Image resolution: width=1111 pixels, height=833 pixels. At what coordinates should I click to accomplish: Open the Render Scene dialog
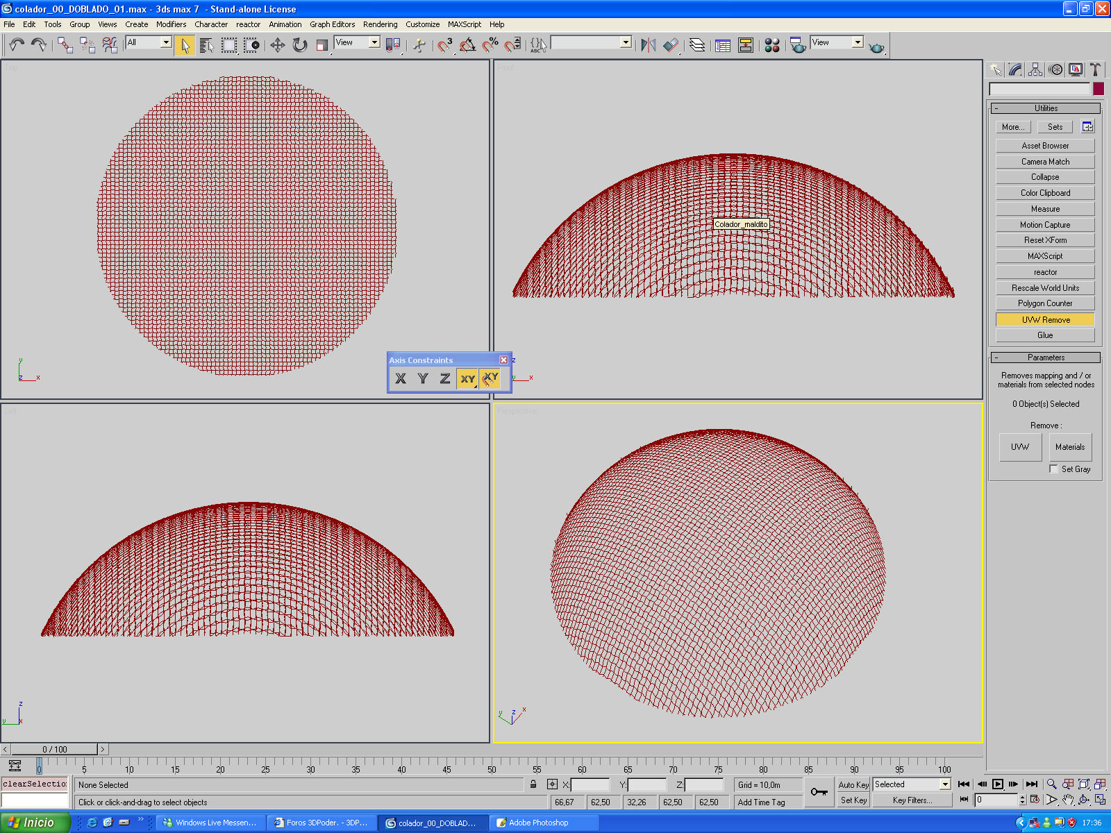click(798, 45)
